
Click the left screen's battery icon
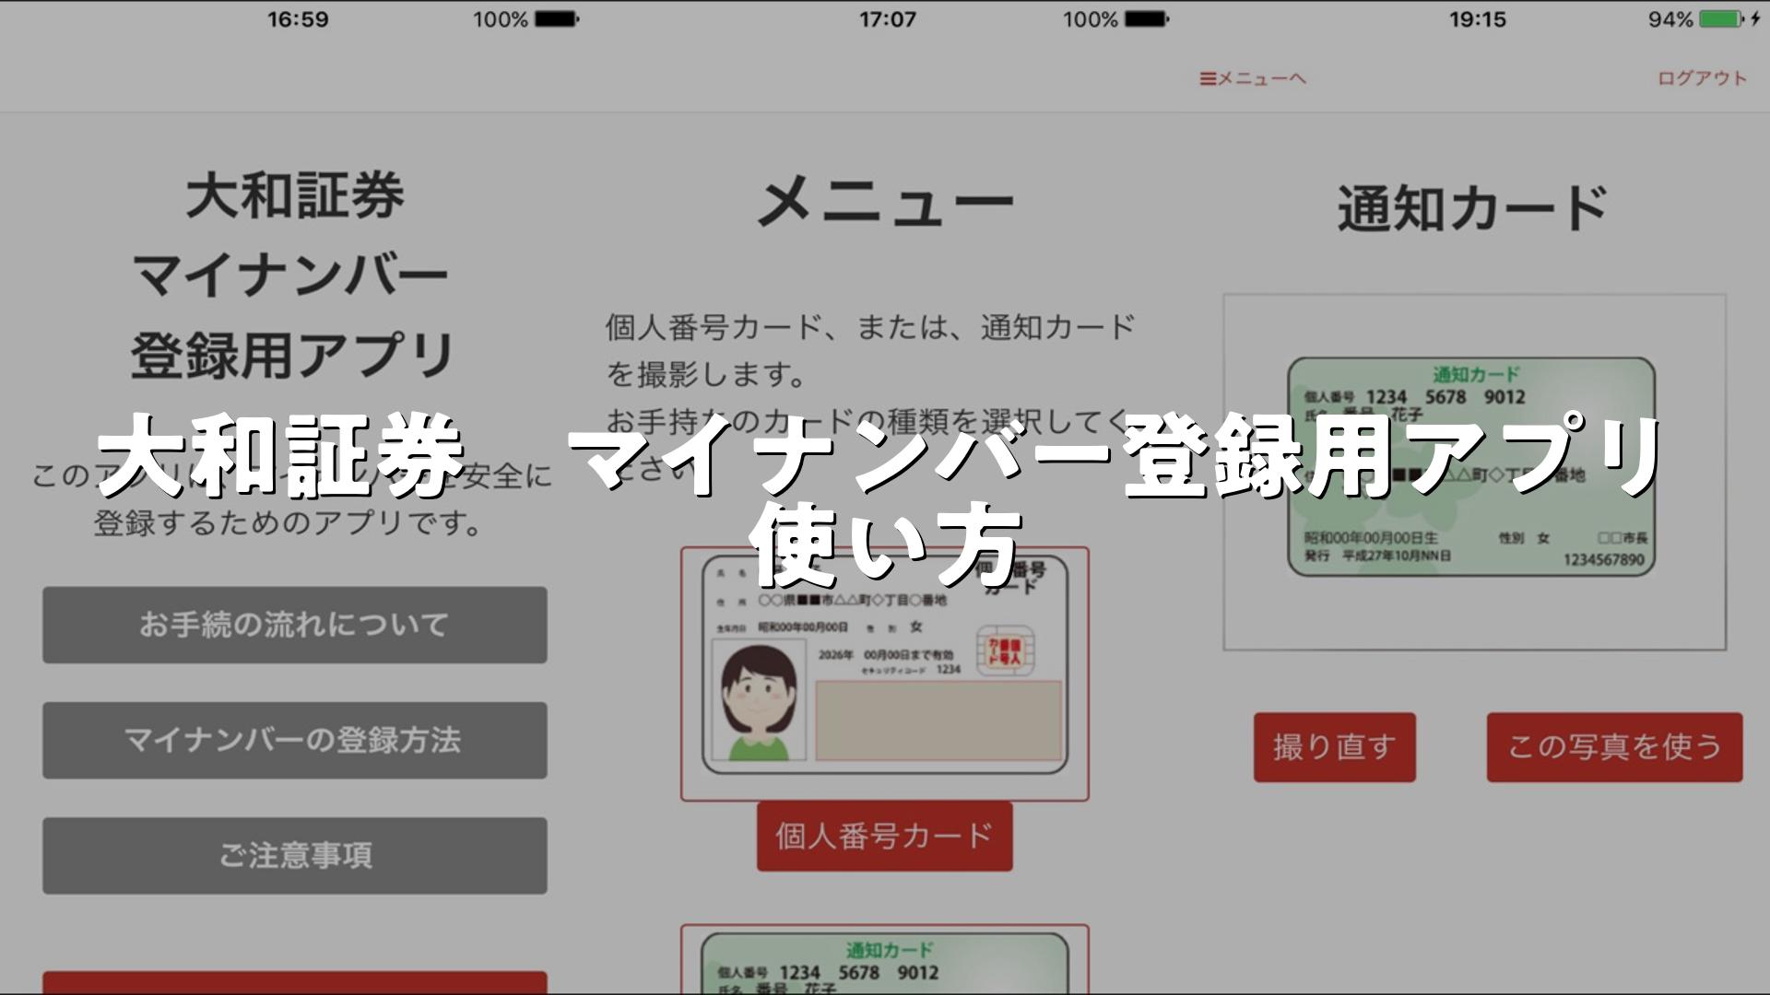click(556, 19)
